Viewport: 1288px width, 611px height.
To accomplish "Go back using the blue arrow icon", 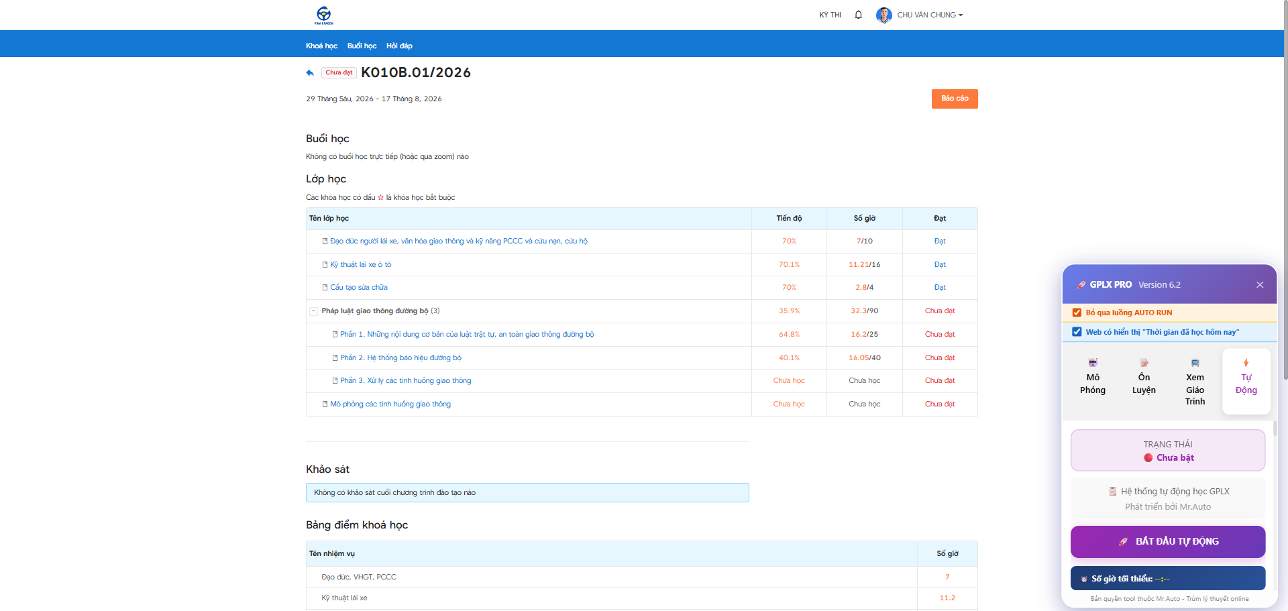I will pos(310,72).
